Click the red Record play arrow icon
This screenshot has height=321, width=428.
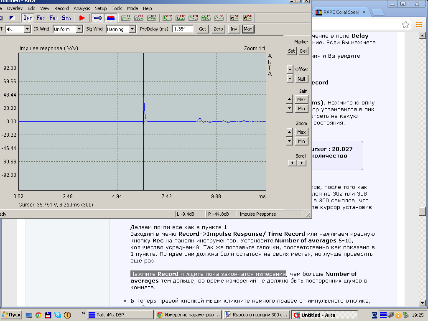click(82, 18)
